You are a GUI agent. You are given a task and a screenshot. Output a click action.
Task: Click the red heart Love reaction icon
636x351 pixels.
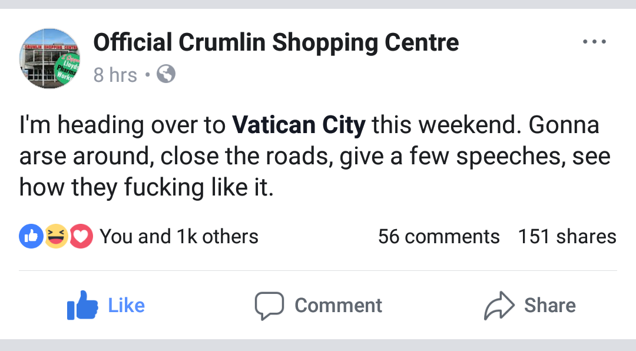[x=81, y=237]
